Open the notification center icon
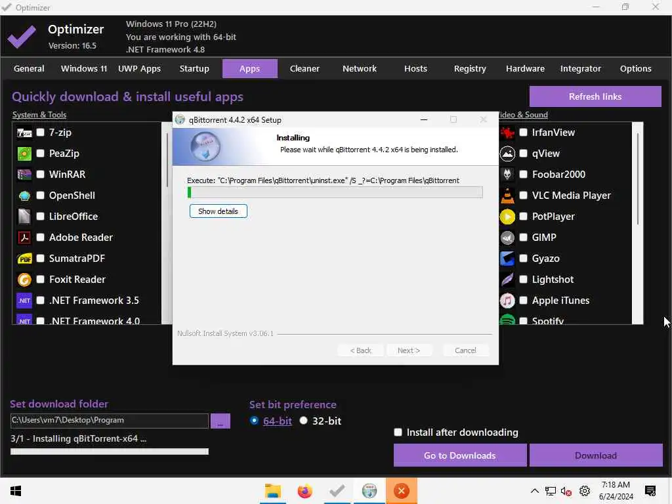Screen dimensions: 672x504 (650, 491)
